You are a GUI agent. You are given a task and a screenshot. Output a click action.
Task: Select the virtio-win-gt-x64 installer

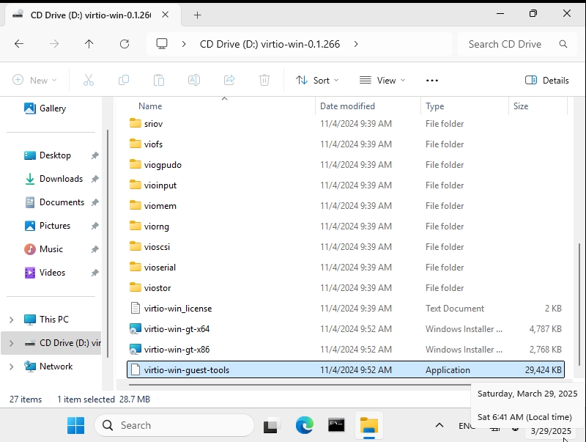[346, 329]
